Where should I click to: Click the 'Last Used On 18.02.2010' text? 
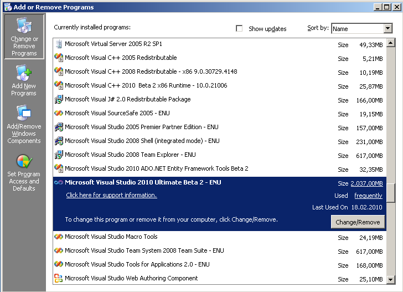(x=347, y=207)
